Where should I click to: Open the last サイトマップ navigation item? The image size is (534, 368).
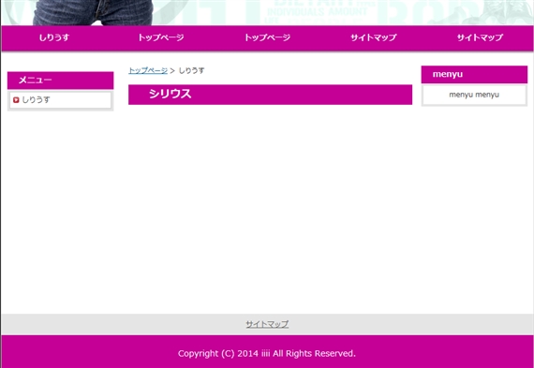tap(480, 37)
